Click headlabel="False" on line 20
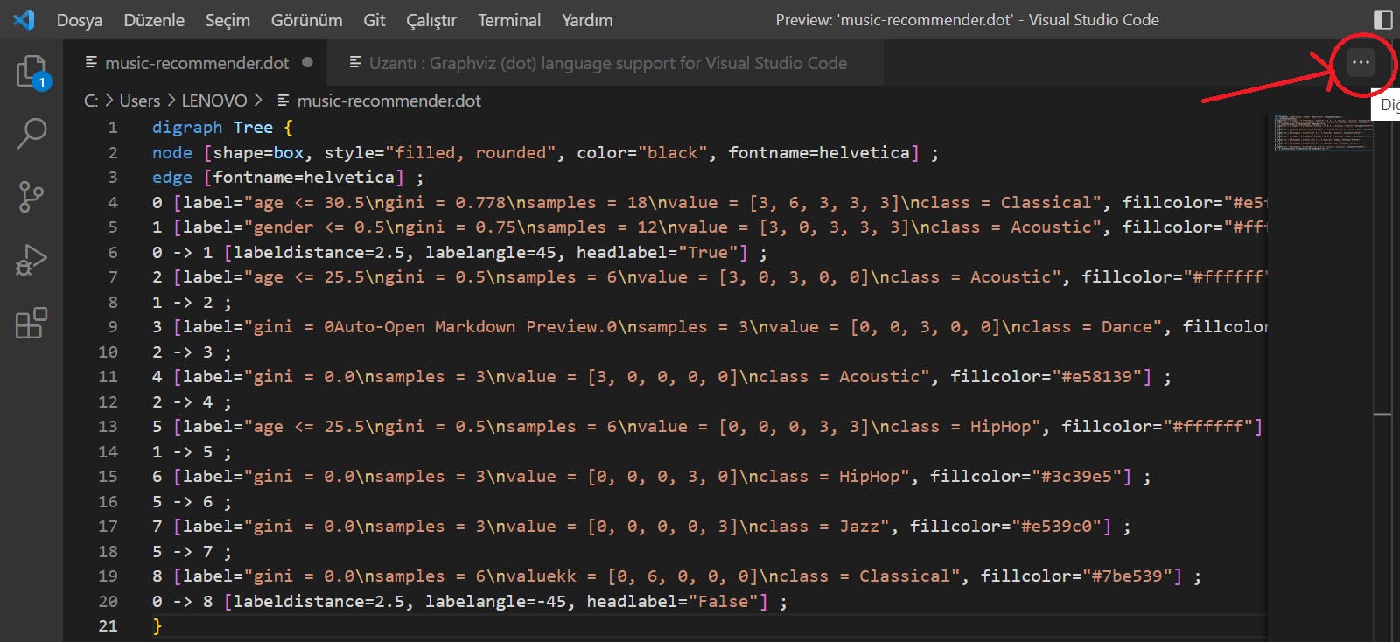Image resolution: width=1400 pixels, height=642 pixels. tap(672, 602)
